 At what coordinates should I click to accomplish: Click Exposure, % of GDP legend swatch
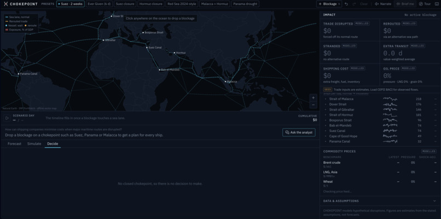7,29
